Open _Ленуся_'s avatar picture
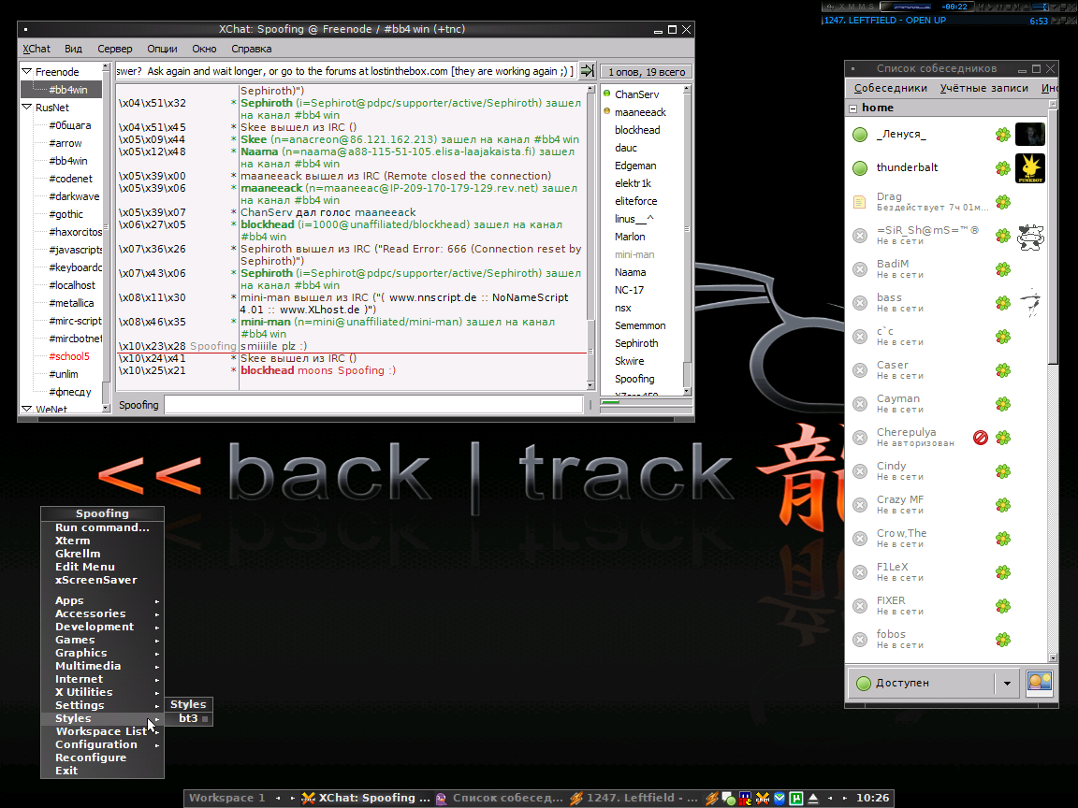The width and height of the screenshot is (1078, 808). pyautogui.click(x=1030, y=134)
